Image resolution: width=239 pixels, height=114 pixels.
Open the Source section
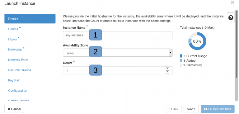(x=13, y=29)
